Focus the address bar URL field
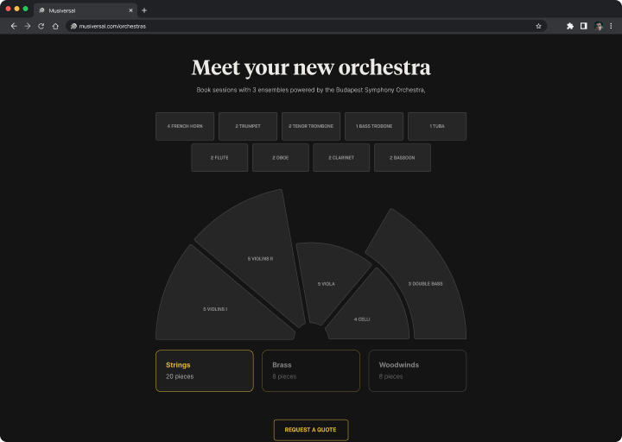 click(302, 26)
